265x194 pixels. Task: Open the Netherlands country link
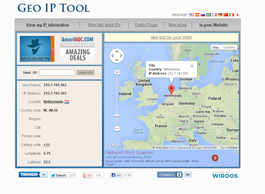53,102
